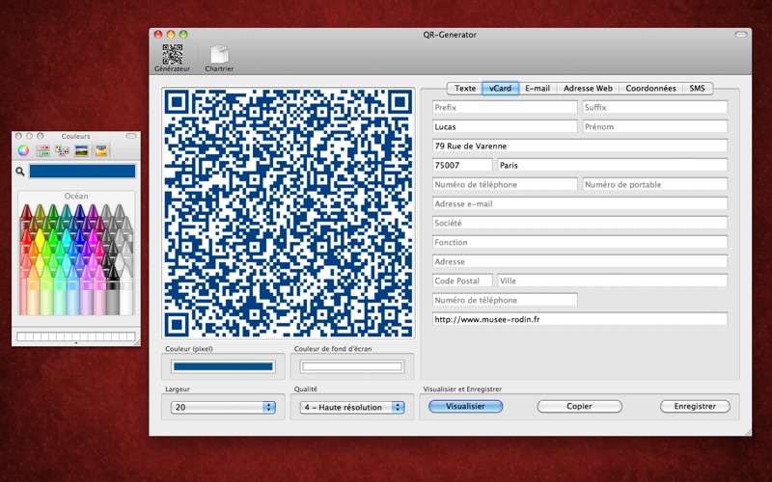Pick the black crayon
This screenshot has width=772, height=482.
click(113, 290)
